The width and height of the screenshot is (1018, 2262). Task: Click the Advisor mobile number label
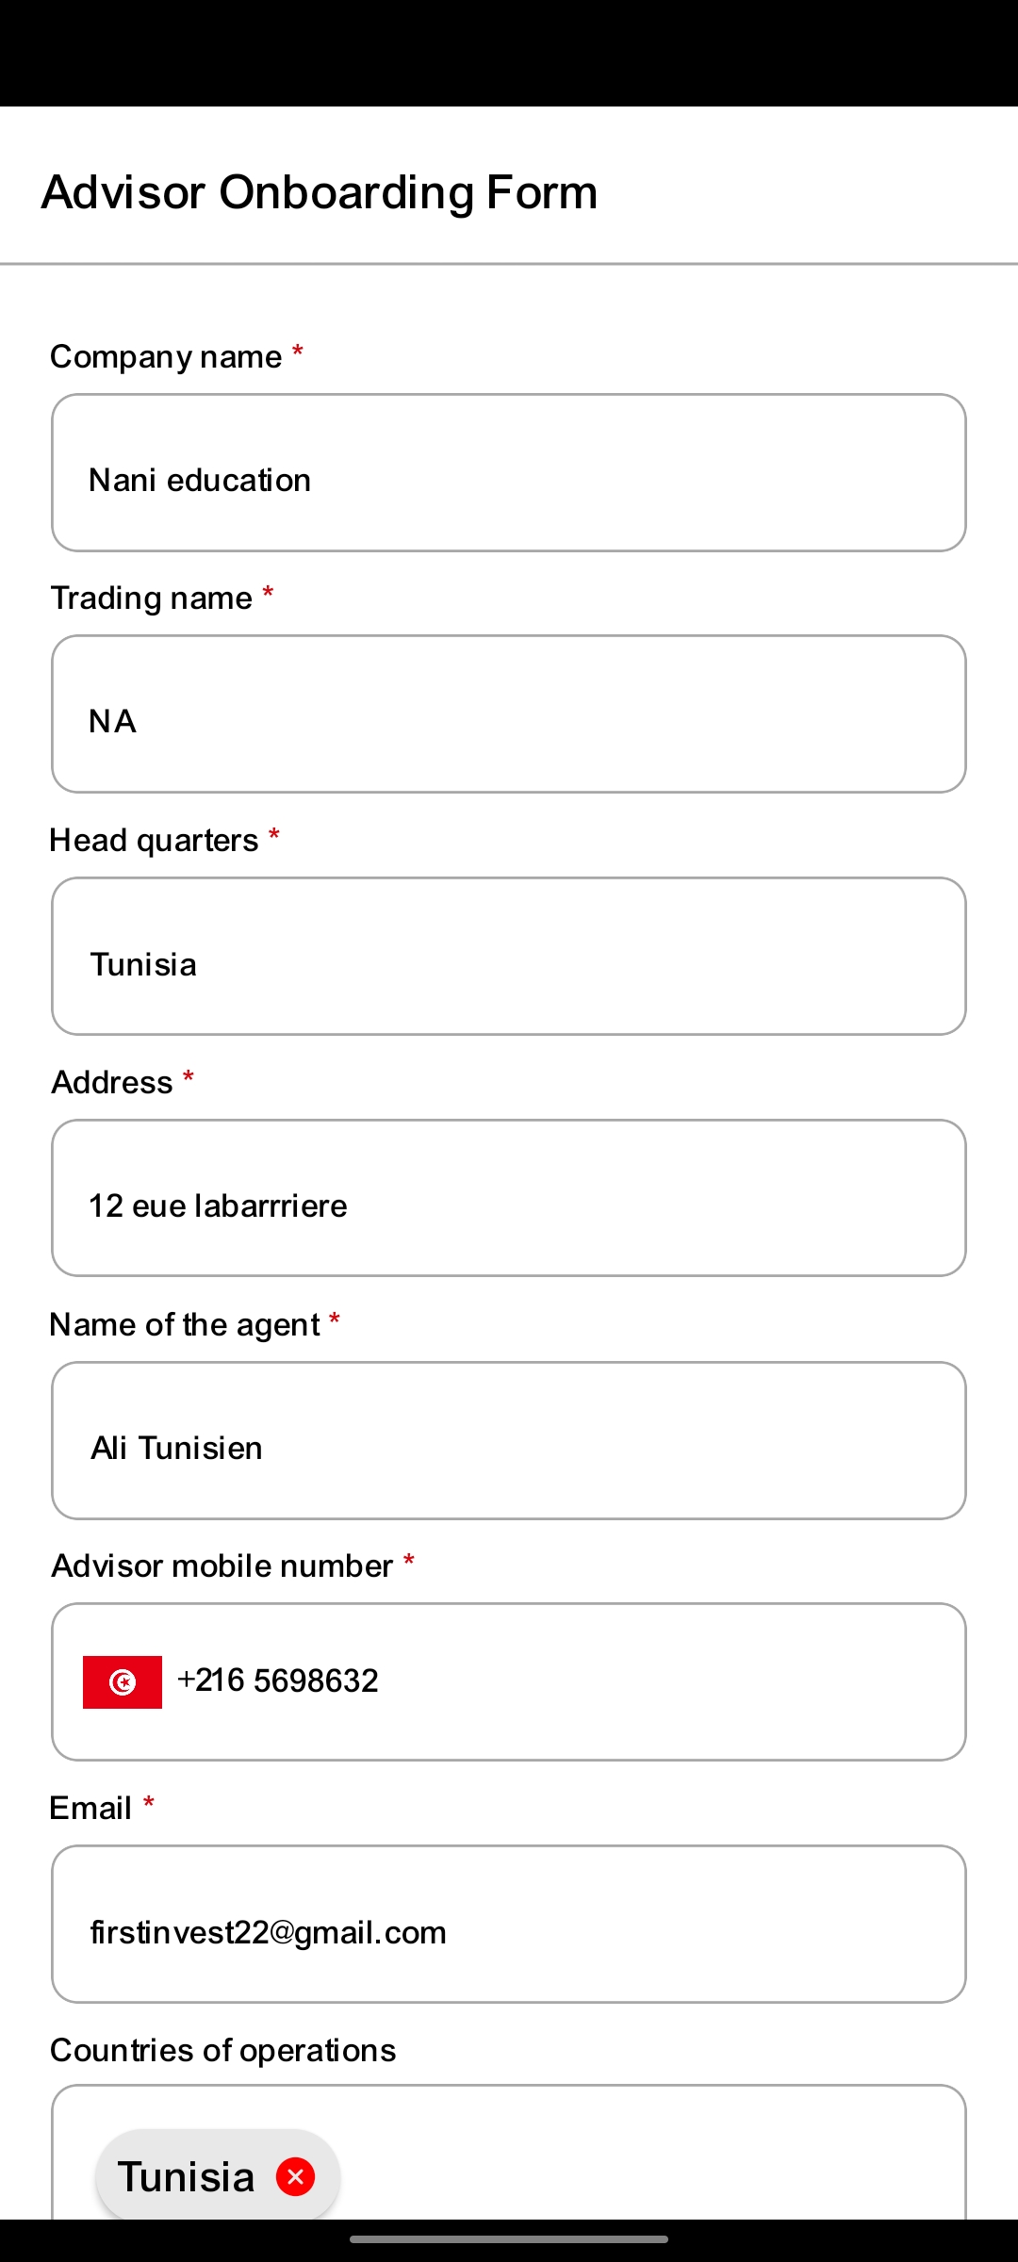click(222, 1566)
